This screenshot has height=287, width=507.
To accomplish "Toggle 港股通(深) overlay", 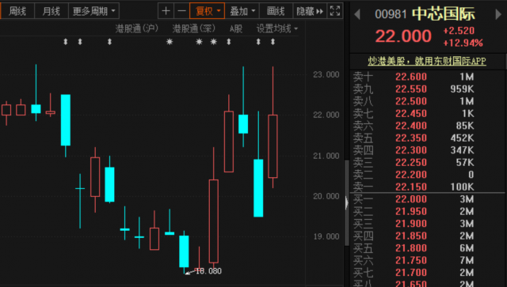I will [193, 28].
